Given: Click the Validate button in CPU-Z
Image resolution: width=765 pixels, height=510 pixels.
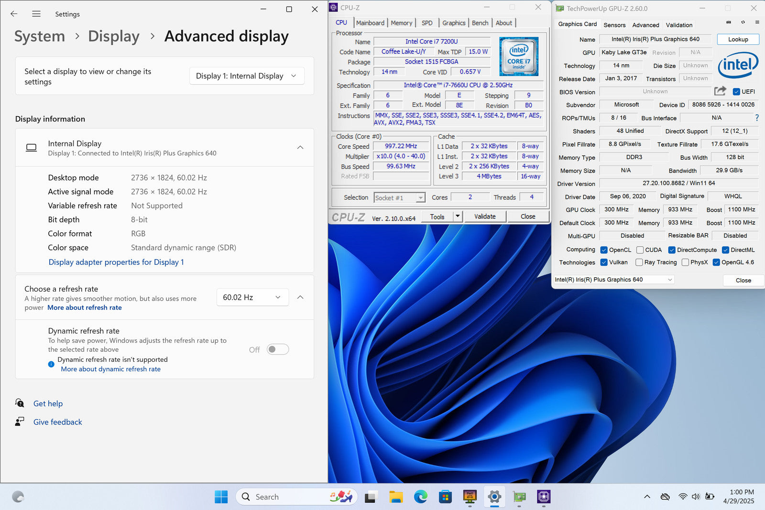Looking at the screenshot, I should coord(485,217).
